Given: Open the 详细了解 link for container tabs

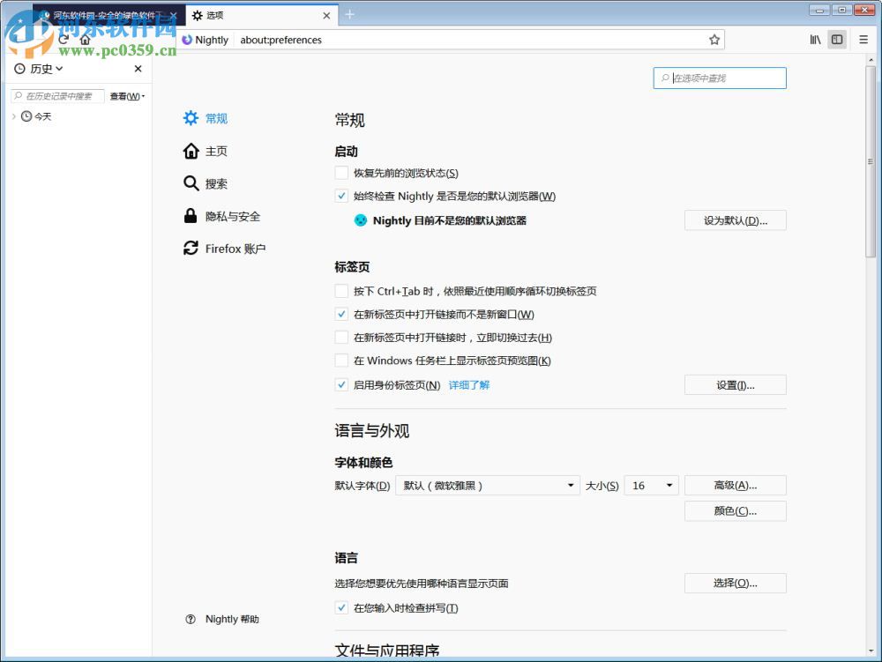Looking at the screenshot, I should click(x=468, y=384).
